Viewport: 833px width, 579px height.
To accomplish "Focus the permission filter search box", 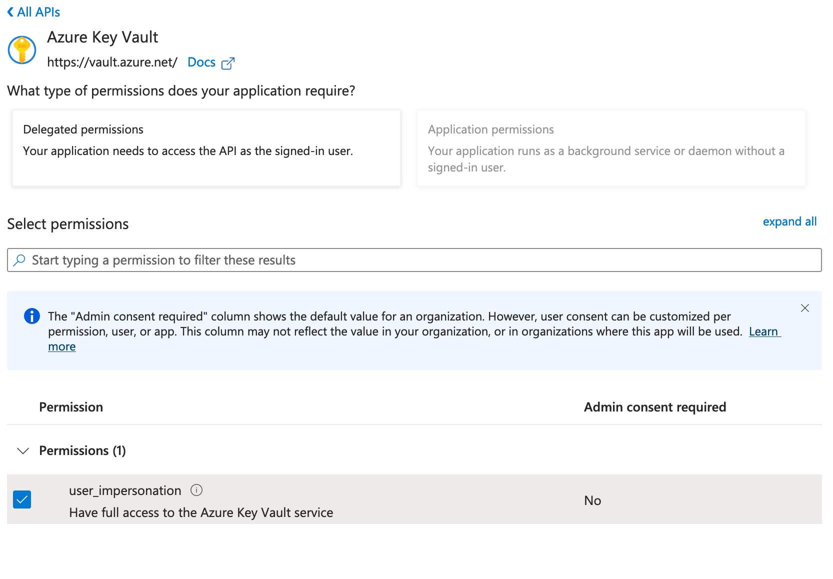I will [414, 260].
